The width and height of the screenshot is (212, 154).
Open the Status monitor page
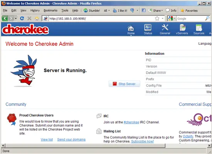pos(148,29)
